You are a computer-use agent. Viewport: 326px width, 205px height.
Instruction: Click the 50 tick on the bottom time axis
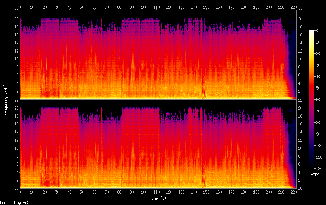click(82, 192)
